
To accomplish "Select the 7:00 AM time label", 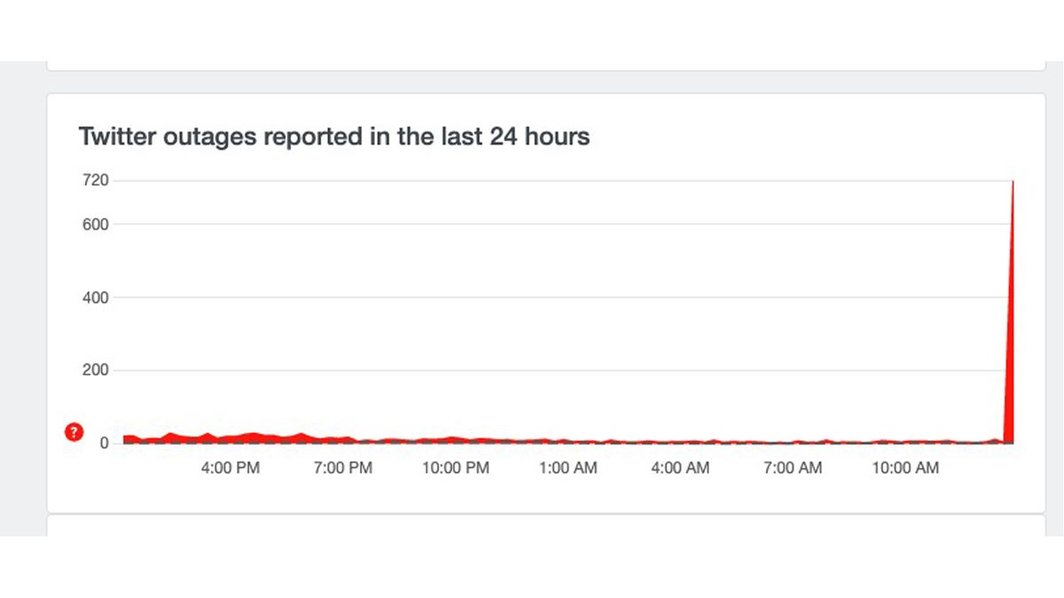I will 792,468.
